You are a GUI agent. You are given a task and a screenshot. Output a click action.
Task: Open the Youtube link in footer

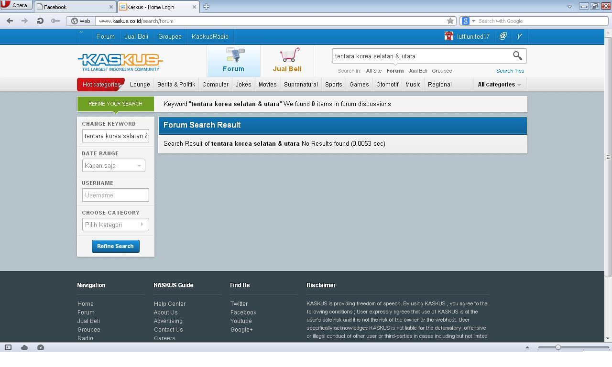click(241, 321)
